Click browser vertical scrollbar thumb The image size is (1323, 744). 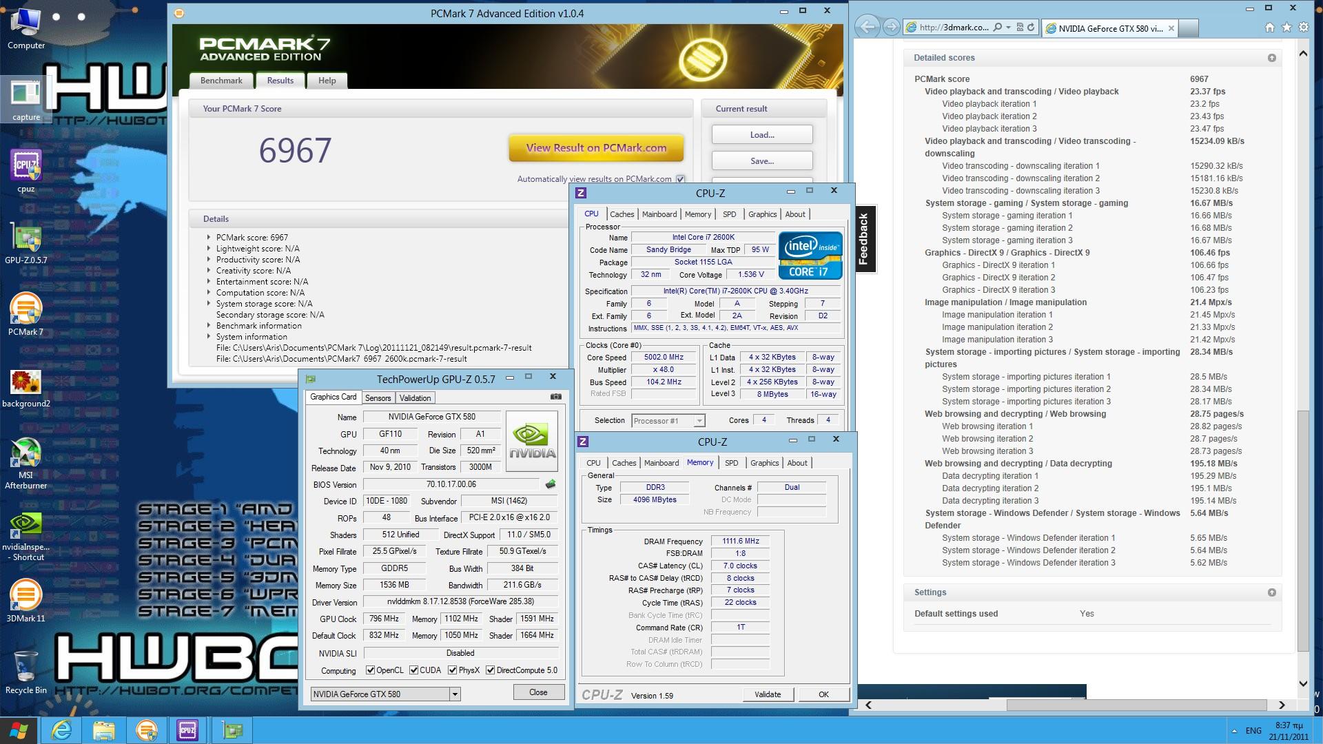[1303, 530]
